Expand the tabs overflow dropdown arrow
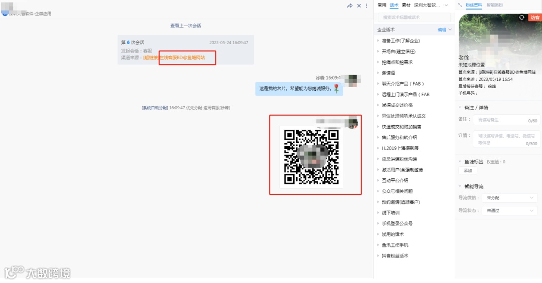This screenshot has height=283, width=542. (446, 5)
